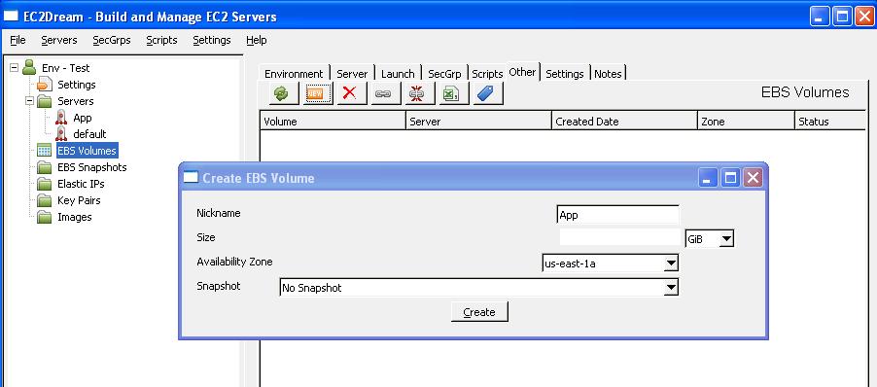Image resolution: width=877 pixels, height=387 pixels.
Task: Switch to the Launch tab
Action: (x=398, y=74)
